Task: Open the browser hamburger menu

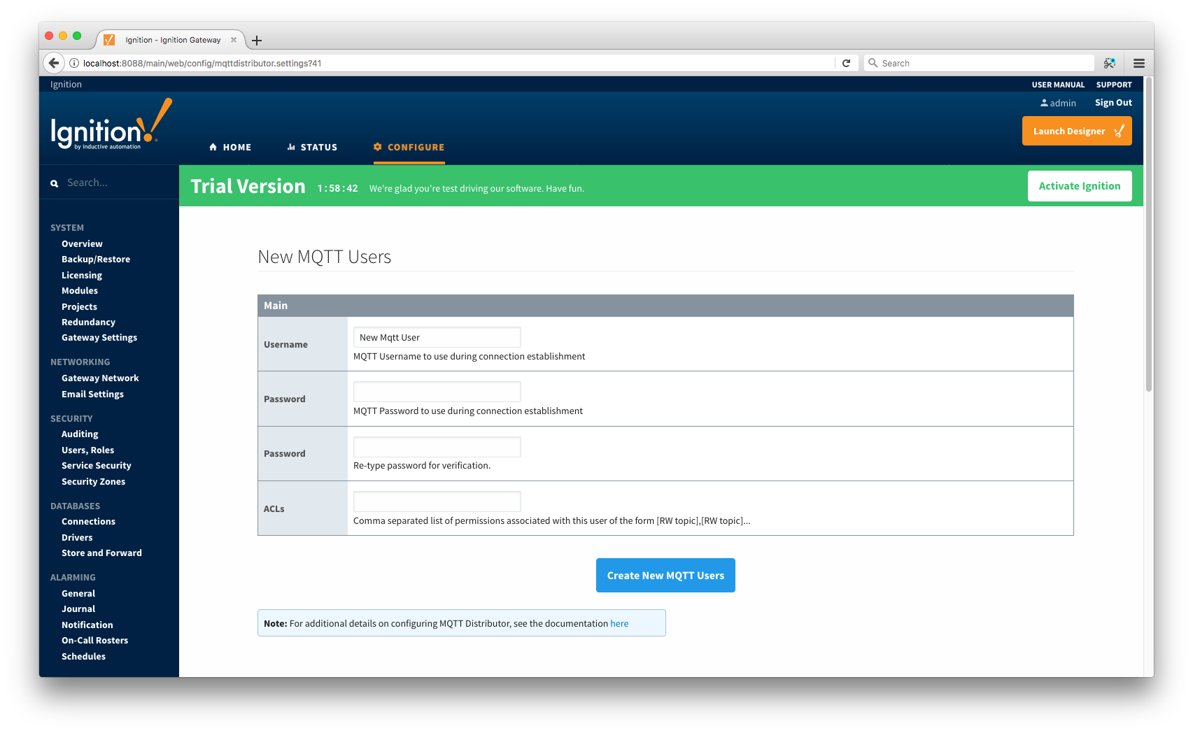Action: [1139, 63]
